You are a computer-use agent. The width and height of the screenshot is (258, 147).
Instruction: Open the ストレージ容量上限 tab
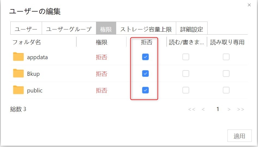[x=146, y=29]
